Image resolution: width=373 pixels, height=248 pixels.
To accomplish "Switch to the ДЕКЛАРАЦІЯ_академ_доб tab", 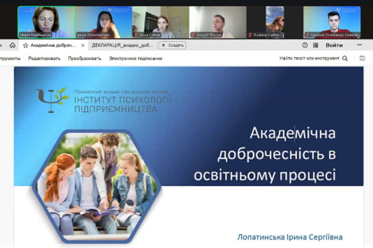I will (122, 45).
